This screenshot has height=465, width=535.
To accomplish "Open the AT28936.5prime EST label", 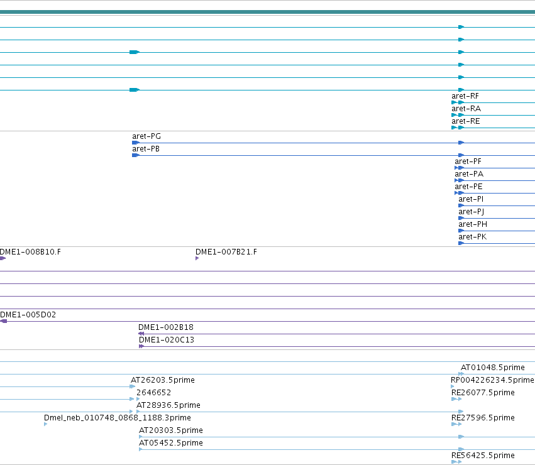I will click(x=168, y=405).
